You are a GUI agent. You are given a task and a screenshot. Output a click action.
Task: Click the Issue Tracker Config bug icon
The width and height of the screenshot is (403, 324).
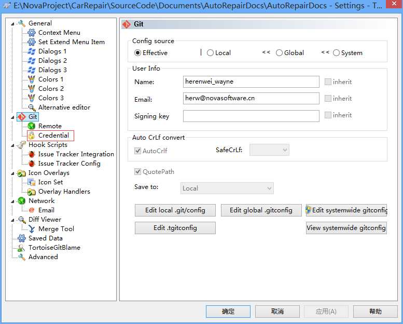tap(31, 164)
